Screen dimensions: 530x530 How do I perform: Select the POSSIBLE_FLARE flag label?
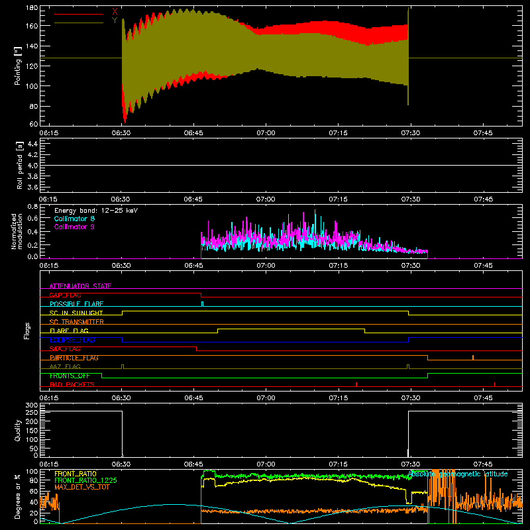point(76,304)
